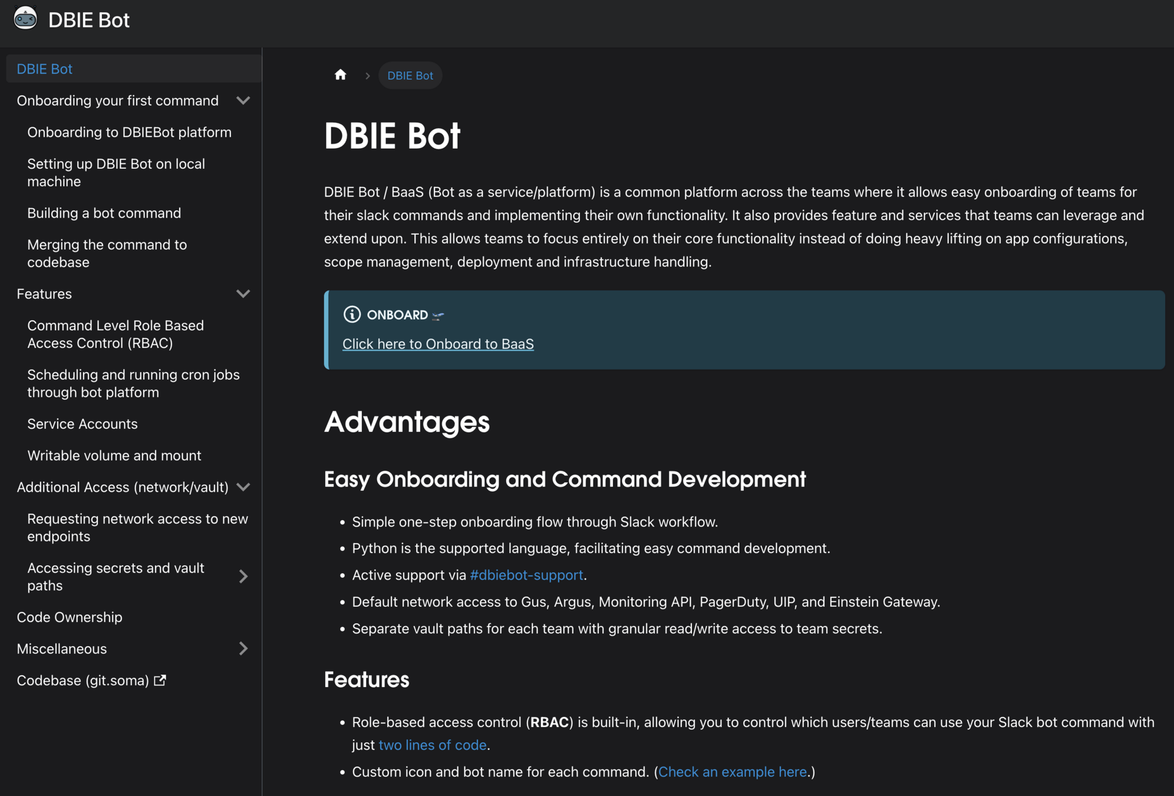This screenshot has width=1174, height=796.
Task: Click the home breadcrumb icon
Action: (x=340, y=75)
